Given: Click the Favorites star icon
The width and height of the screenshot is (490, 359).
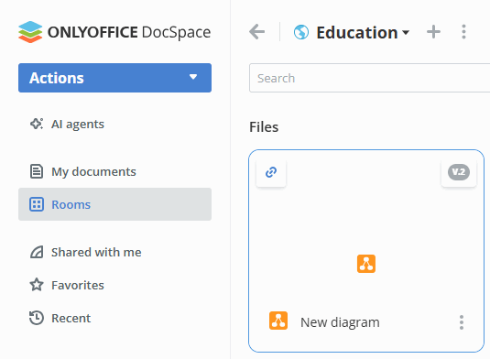Looking at the screenshot, I should pyautogui.click(x=37, y=285).
